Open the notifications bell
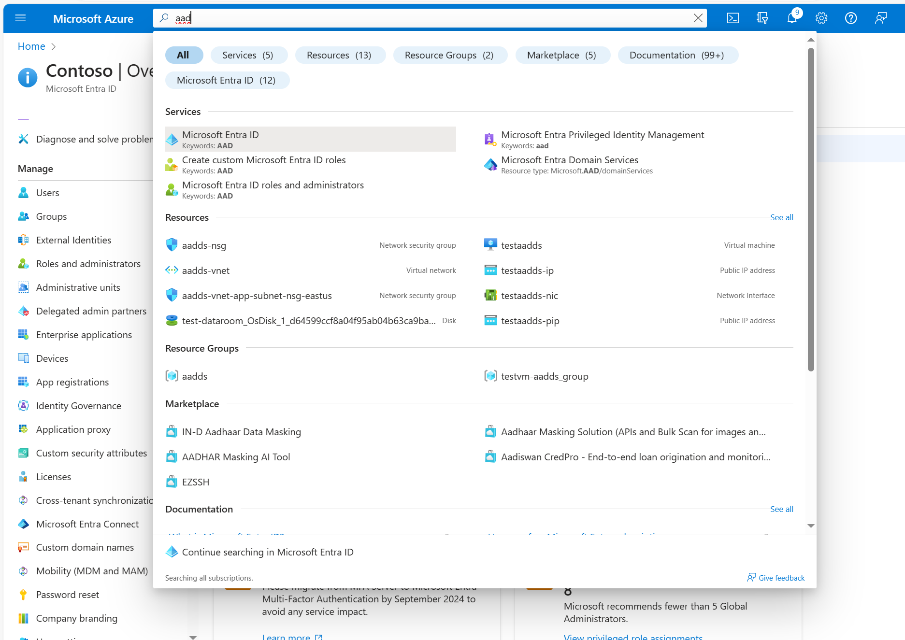Image resolution: width=905 pixels, height=640 pixels. tap(792, 18)
